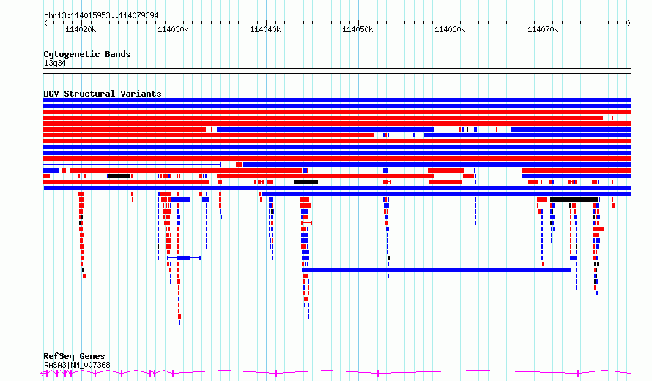Open the RefSeq Genes track title

click(x=74, y=356)
